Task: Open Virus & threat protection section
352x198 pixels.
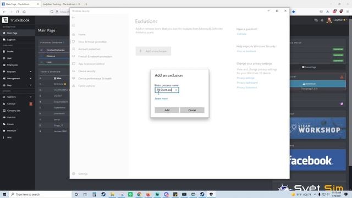Action: (x=92, y=42)
